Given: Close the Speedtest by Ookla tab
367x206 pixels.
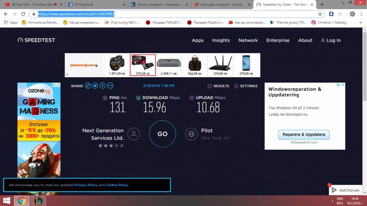Looking at the screenshot, I should (x=312, y=4).
